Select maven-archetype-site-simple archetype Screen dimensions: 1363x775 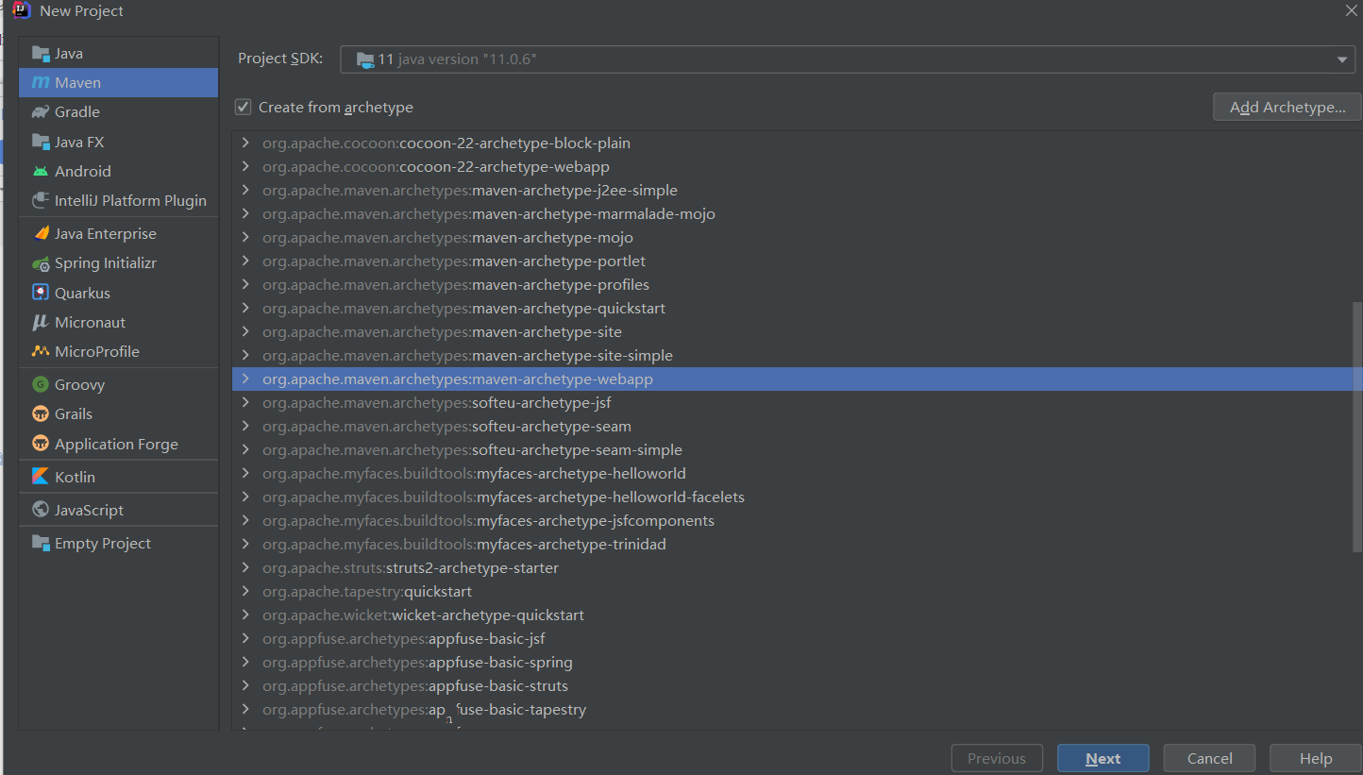click(x=792, y=356)
